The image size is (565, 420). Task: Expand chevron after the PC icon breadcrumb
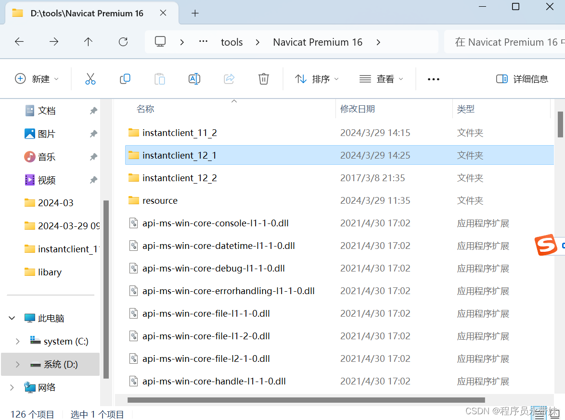(182, 42)
